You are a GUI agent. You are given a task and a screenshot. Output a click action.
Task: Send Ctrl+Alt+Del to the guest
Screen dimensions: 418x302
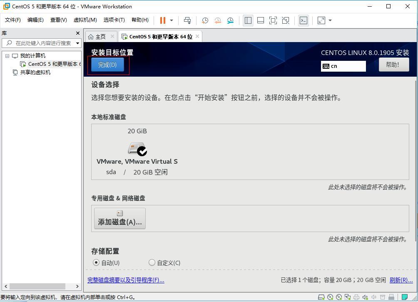tap(187, 20)
